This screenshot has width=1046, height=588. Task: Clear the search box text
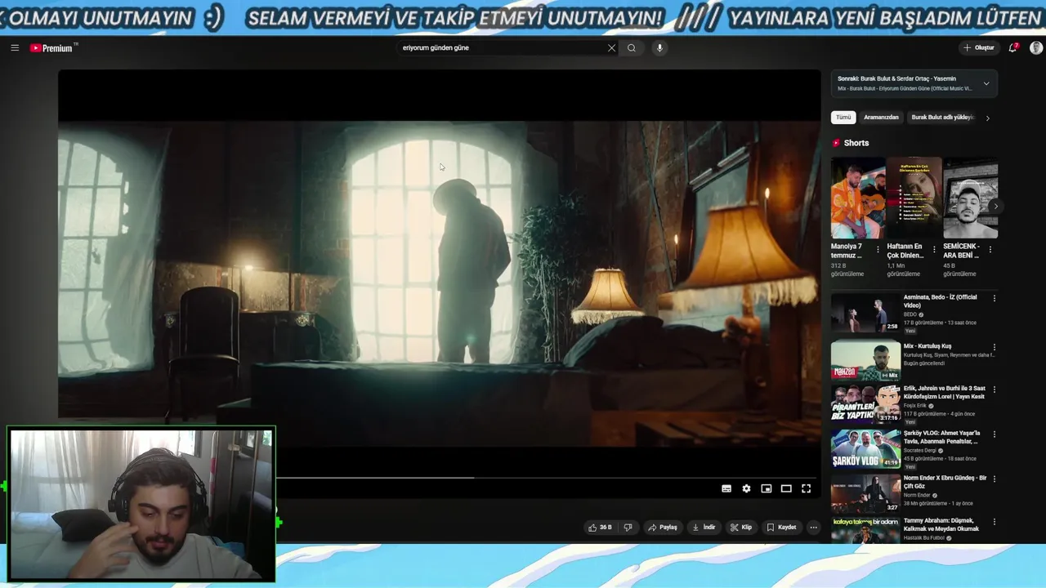(x=611, y=48)
